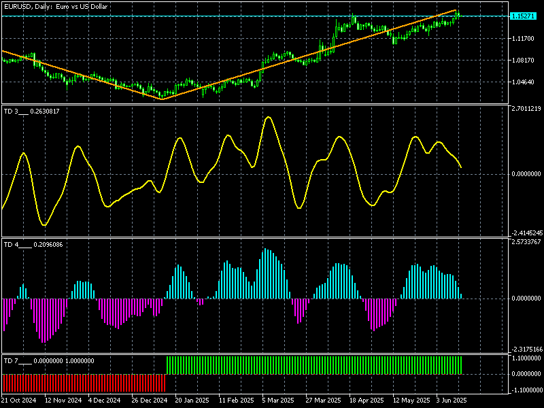This screenshot has width=544, height=408.
Task: Click the 12 May 2025 date label
Action: (411, 401)
